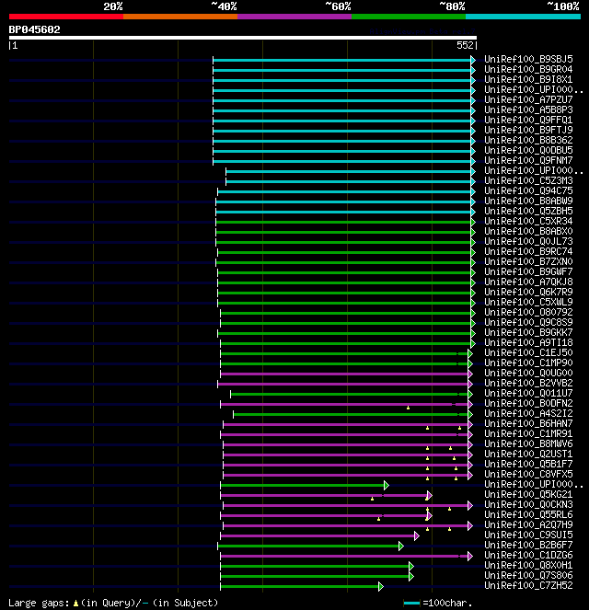
Task: Choose the UniRef100_A7QKJ8 label
Action: point(528,282)
